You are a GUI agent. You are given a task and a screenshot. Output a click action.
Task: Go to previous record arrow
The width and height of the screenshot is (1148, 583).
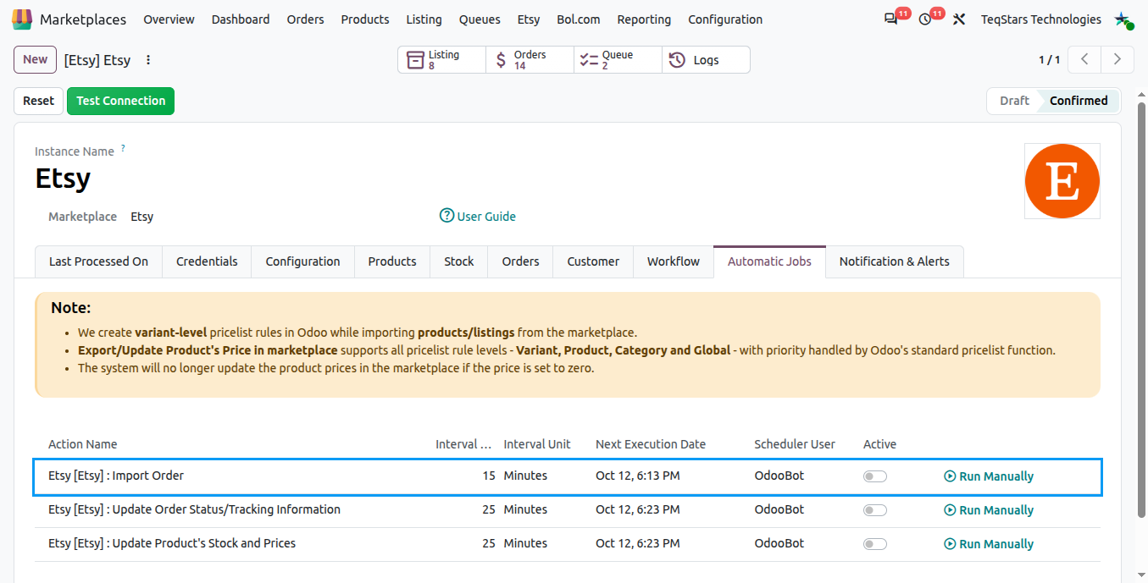click(x=1084, y=59)
